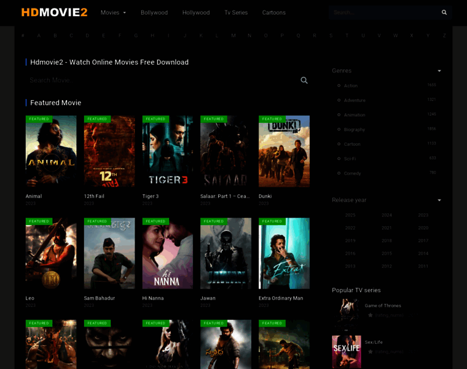The height and width of the screenshot is (369, 467).
Task: Open the 12th Fail movie poster
Action: click(x=109, y=151)
